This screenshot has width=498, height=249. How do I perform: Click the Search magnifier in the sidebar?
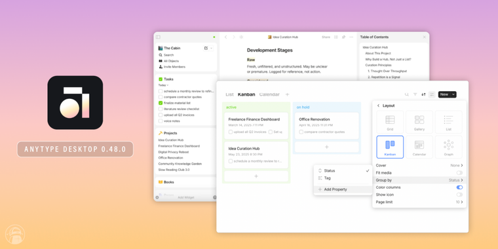[x=161, y=55]
